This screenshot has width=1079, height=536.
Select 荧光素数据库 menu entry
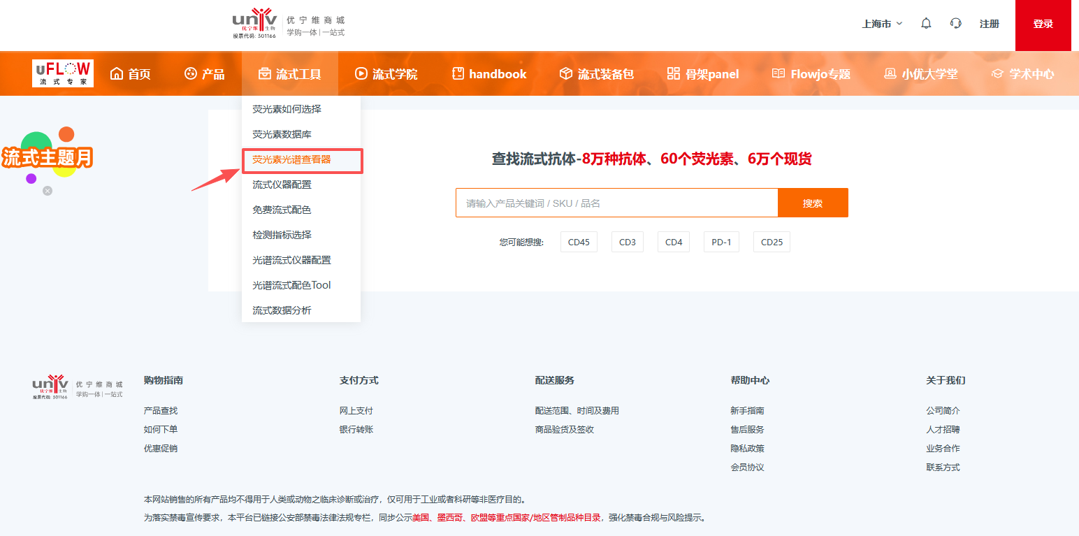301,134
